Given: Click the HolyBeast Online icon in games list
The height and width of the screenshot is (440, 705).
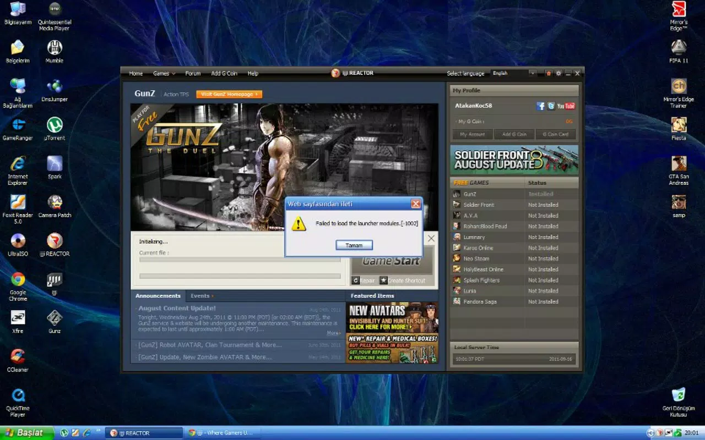Looking at the screenshot, I should 457,269.
